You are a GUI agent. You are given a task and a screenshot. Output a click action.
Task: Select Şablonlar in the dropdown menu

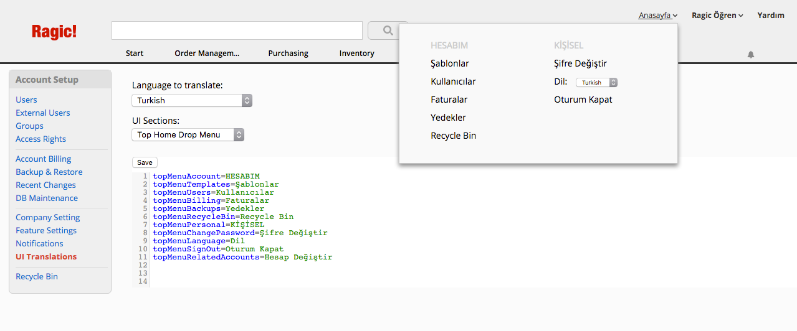[450, 63]
